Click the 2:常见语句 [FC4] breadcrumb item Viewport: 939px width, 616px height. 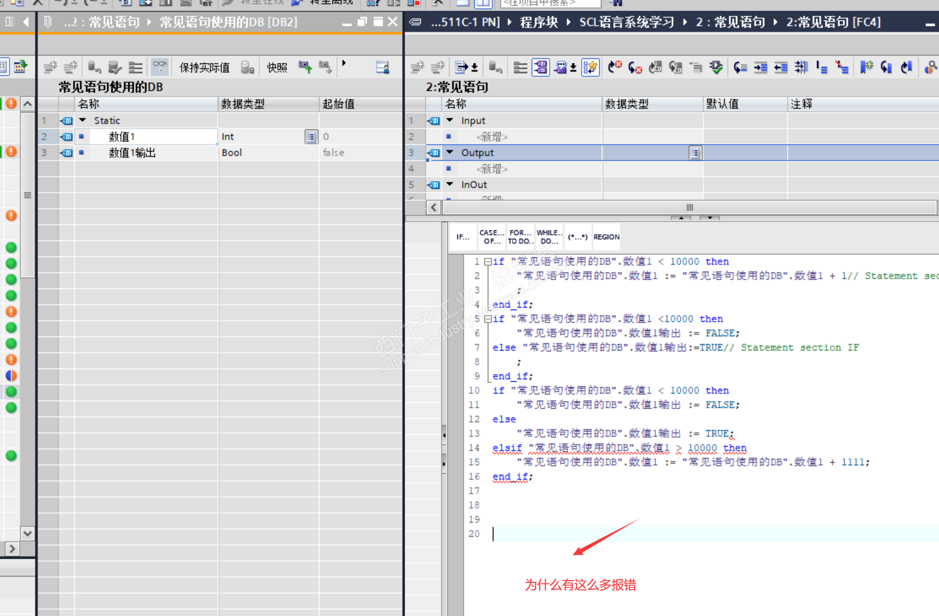(833, 22)
